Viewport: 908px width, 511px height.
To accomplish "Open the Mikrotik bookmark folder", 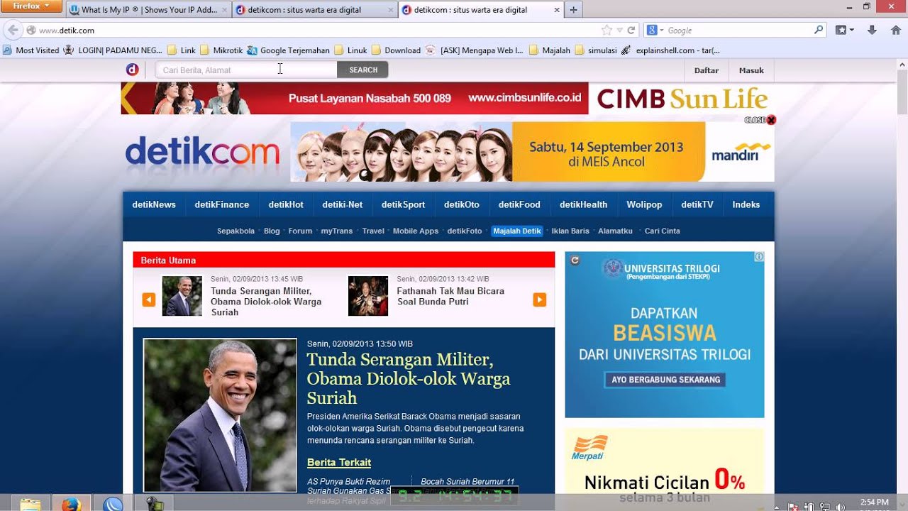I will click(221, 50).
